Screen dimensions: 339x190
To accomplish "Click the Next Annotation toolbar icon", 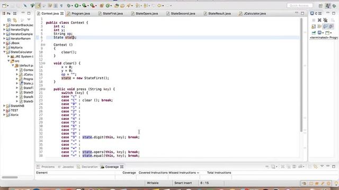I will click(137, 6).
